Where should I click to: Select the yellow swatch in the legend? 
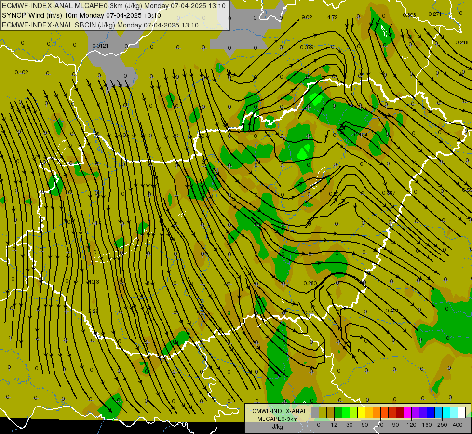tap(362, 413)
